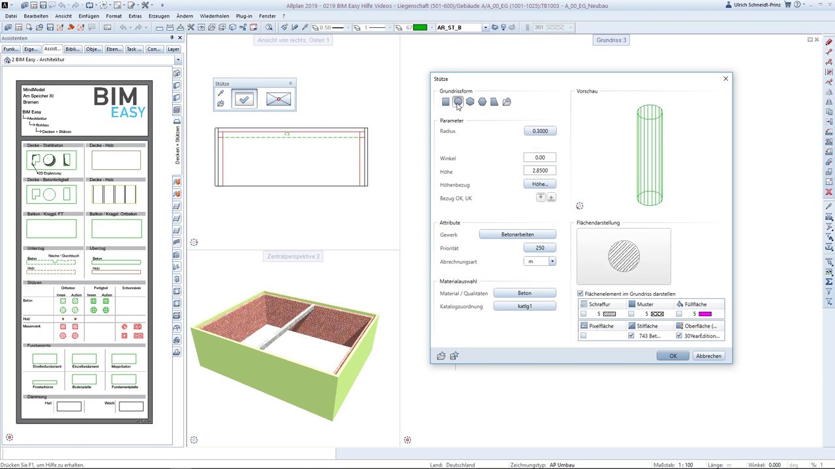The image size is (835, 469).
Task: Click the load favorite icon in Stütze dialog
Action: (x=442, y=356)
